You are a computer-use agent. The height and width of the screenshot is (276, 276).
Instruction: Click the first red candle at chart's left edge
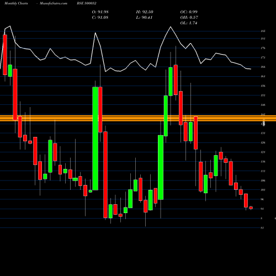point(5,55)
